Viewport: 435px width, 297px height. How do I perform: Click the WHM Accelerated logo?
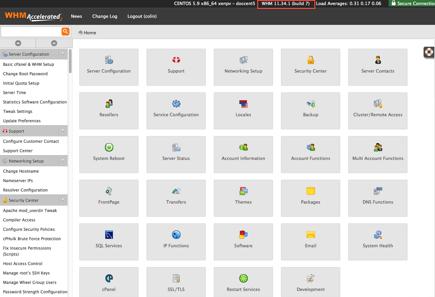(x=34, y=16)
